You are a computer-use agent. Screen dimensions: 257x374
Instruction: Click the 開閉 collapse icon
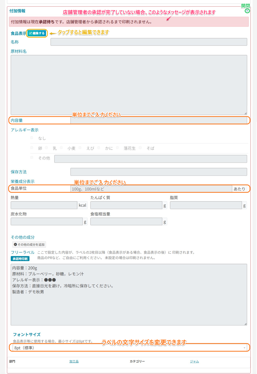(247, 11)
